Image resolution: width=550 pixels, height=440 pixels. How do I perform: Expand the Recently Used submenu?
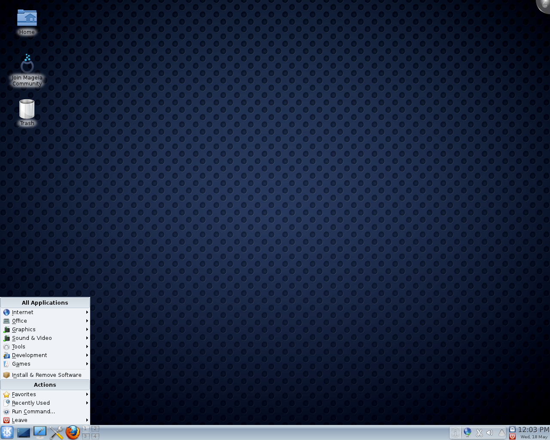tap(45, 403)
